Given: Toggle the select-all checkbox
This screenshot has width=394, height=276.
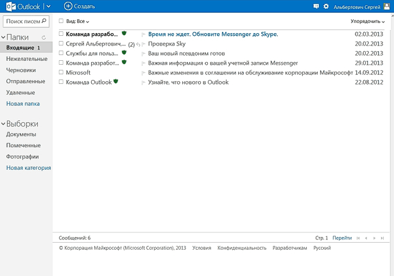Looking at the screenshot, I should pos(61,20).
